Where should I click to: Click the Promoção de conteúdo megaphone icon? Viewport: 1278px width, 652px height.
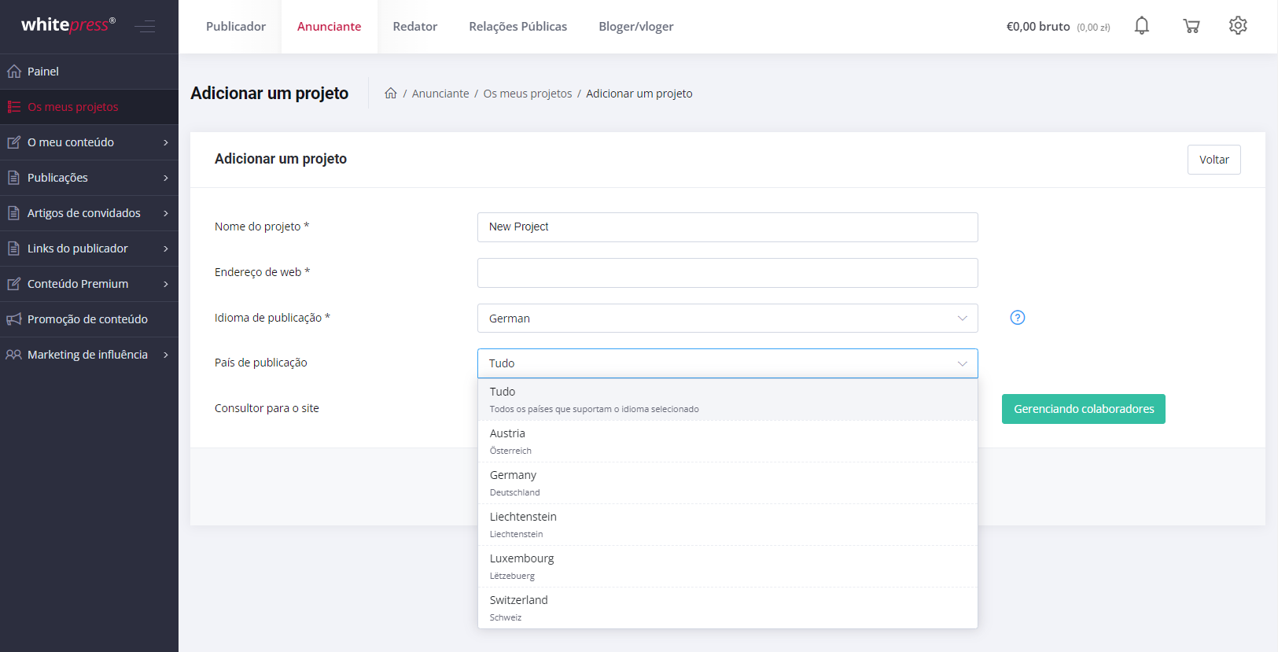(x=14, y=319)
